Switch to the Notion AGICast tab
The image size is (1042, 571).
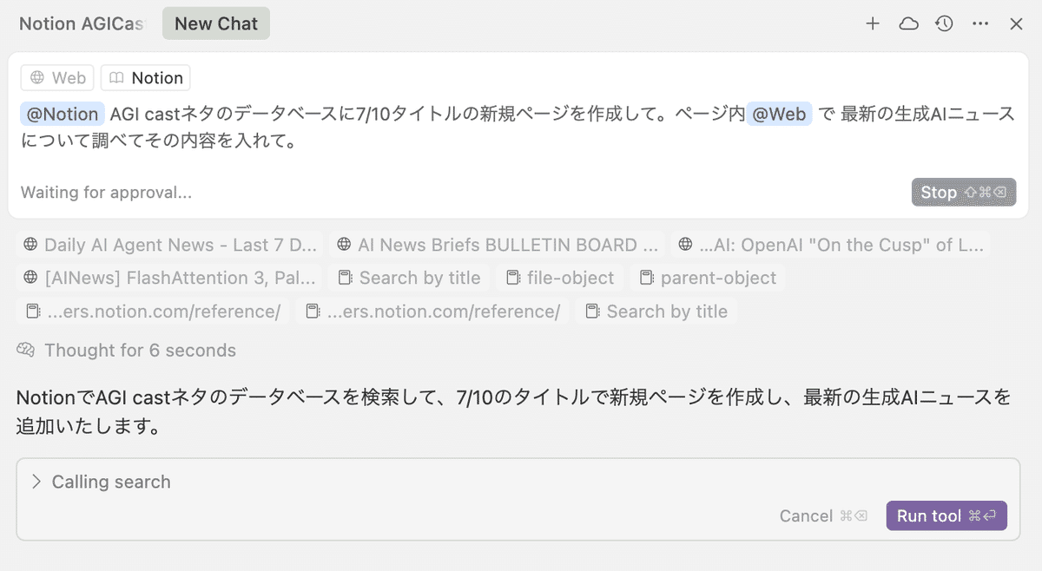(82, 23)
